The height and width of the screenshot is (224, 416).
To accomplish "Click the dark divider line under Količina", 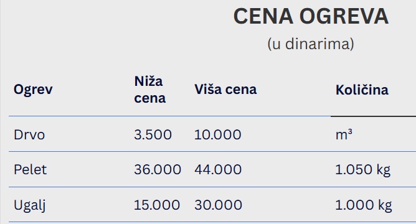I will click(373, 116).
